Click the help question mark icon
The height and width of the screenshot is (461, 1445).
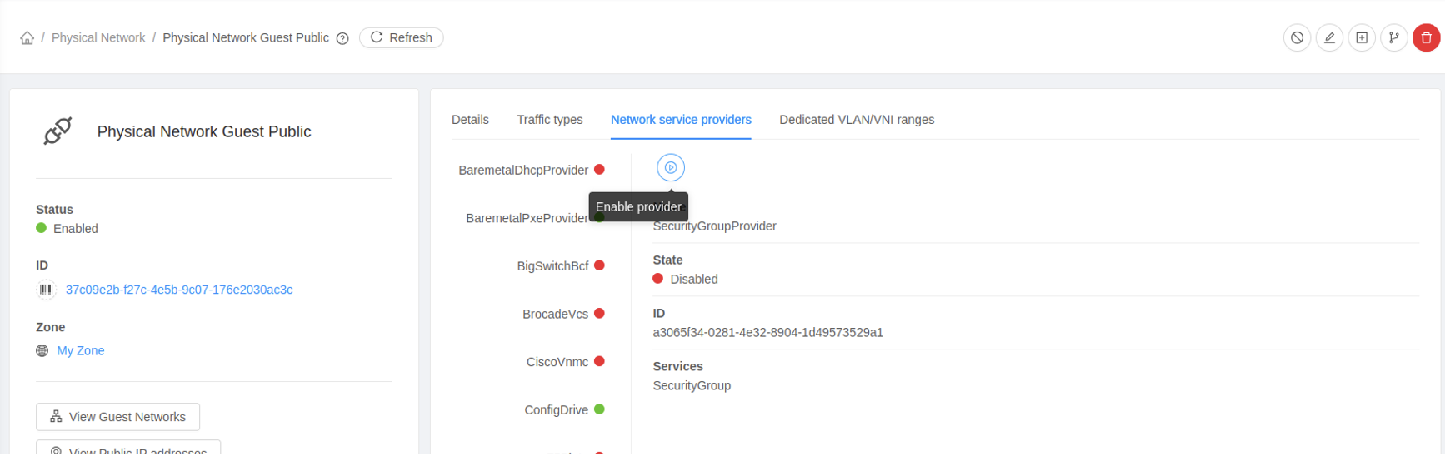click(x=342, y=38)
